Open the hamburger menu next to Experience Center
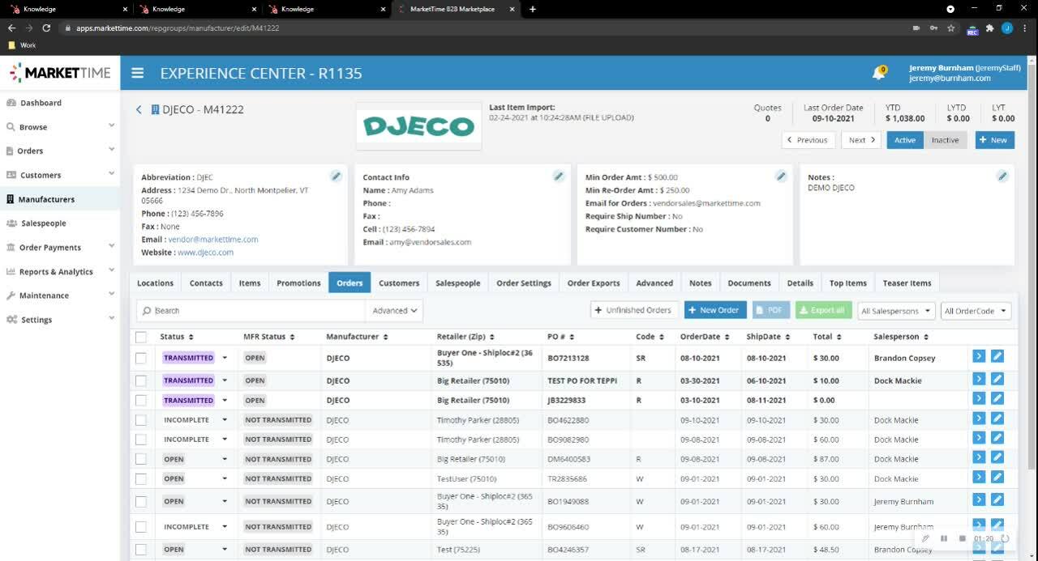This screenshot has height=561, width=1038. pos(138,73)
